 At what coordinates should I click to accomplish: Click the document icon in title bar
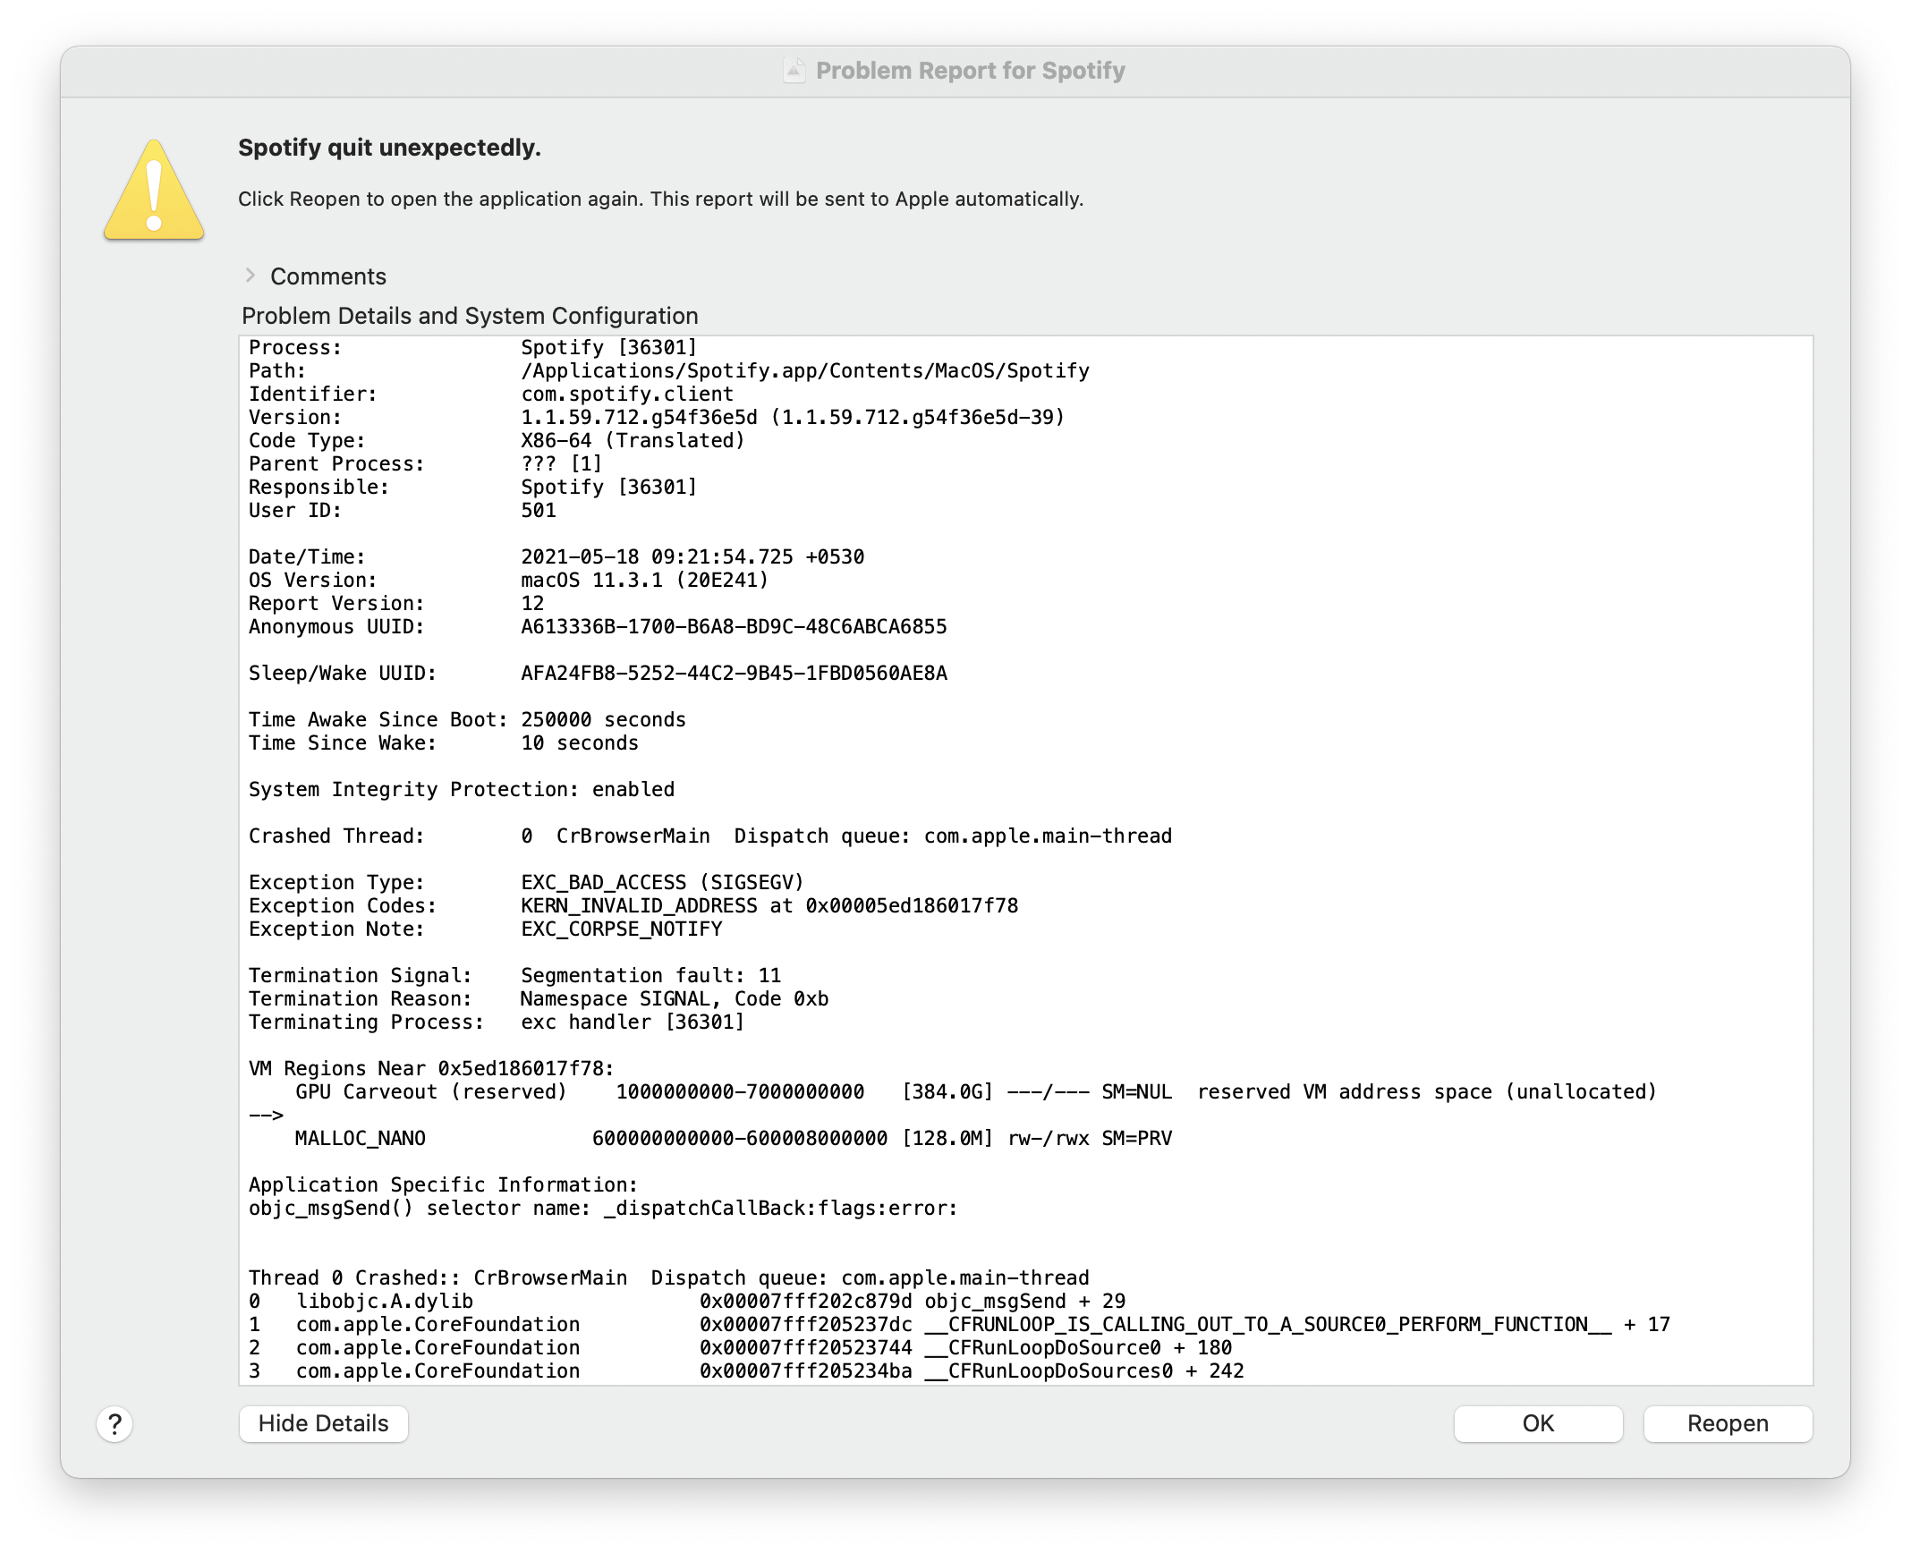794,70
